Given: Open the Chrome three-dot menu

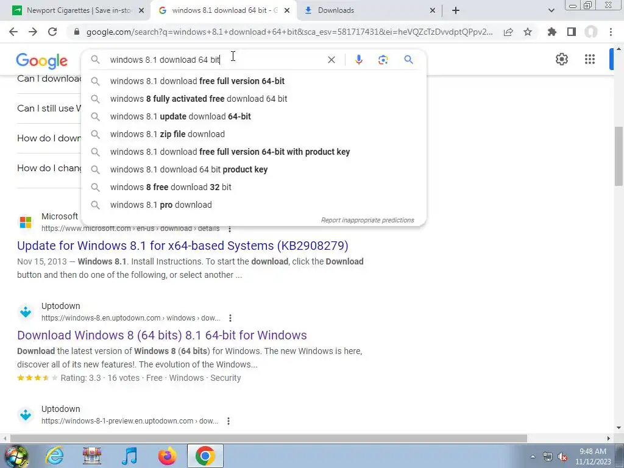Looking at the screenshot, I should tap(611, 32).
